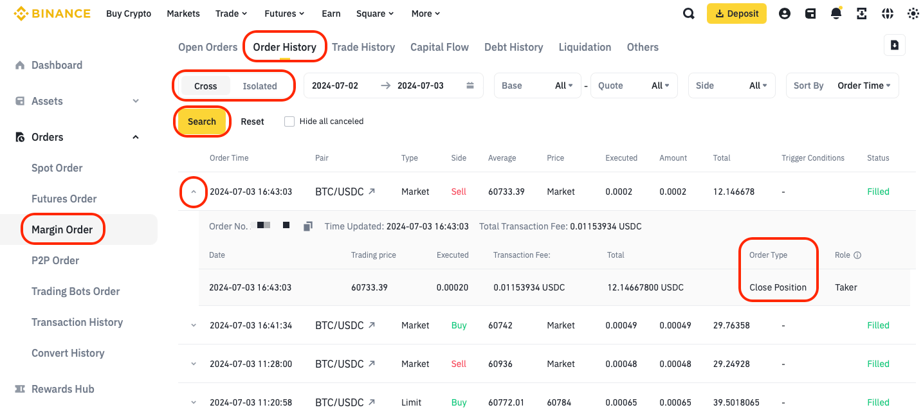Collapse the 16:43:03 order details
The height and width of the screenshot is (412, 923).
pyautogui.click(x=194, y=192)
